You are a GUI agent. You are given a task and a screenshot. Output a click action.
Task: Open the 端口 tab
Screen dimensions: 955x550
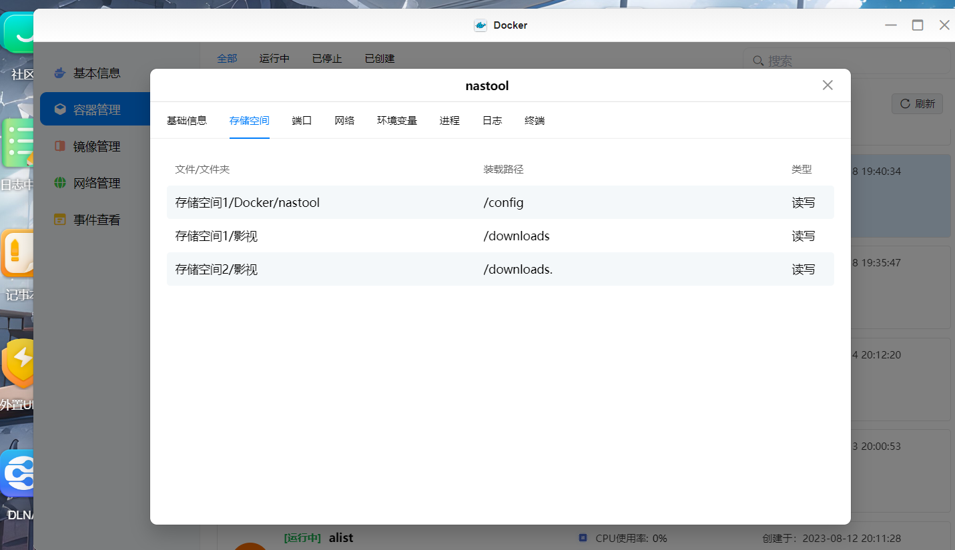302,121
